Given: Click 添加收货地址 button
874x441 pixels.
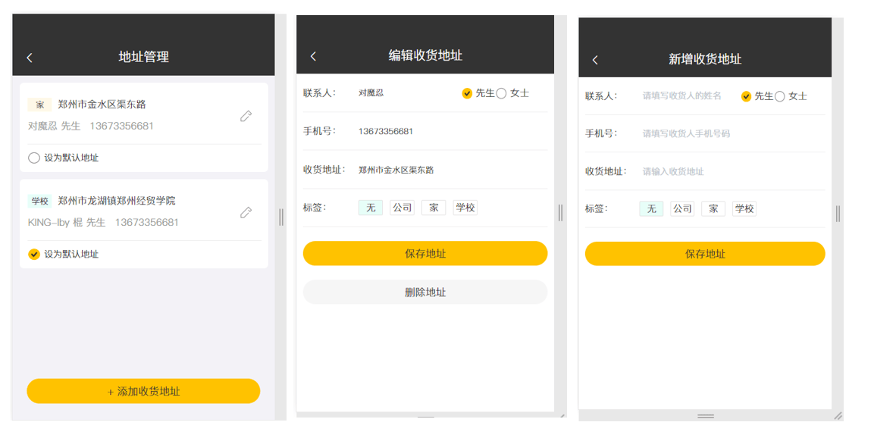Looking at the screenshot, I should click(x=143, y=391).
